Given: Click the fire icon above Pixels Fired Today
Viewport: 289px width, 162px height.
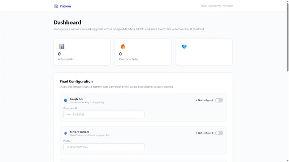Looking at the screenshot, I should [123, 46].
